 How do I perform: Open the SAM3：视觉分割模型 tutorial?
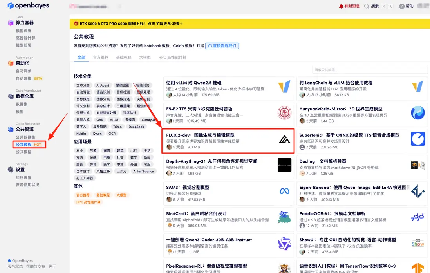coord(188,187)
